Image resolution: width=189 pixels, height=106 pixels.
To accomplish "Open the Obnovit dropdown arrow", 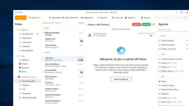I will [x=40, y=18].
